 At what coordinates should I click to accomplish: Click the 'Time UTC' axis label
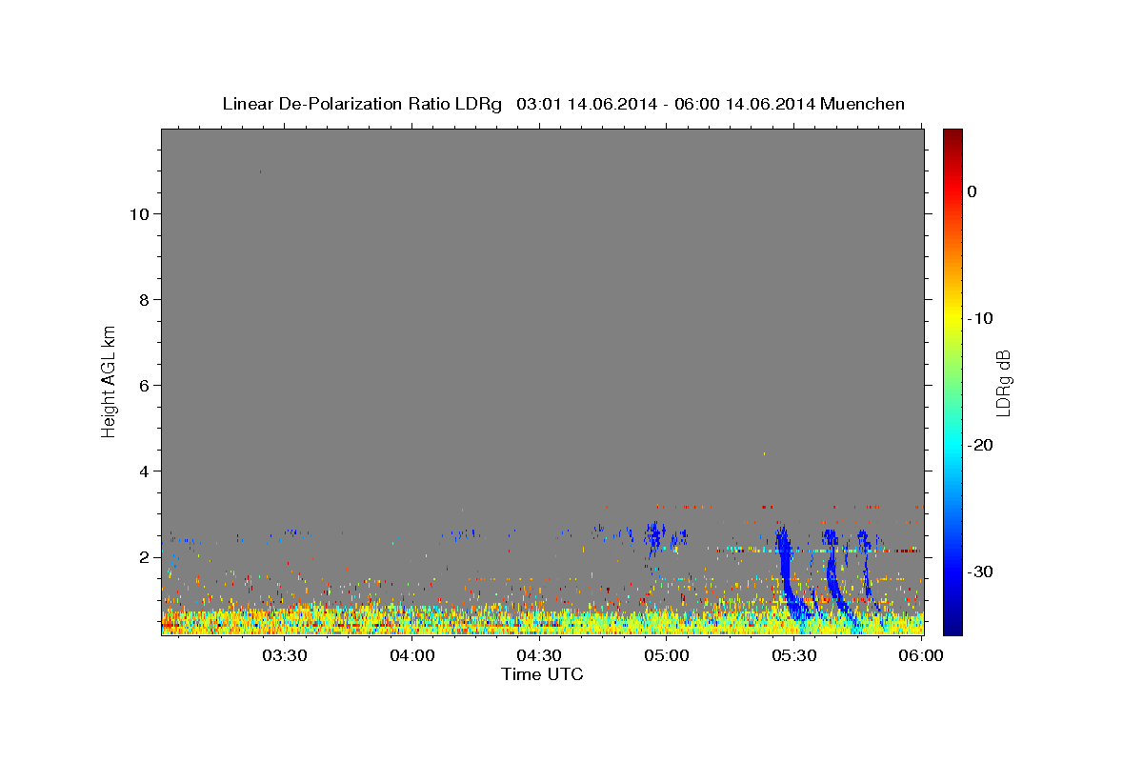tap(542, 674)
